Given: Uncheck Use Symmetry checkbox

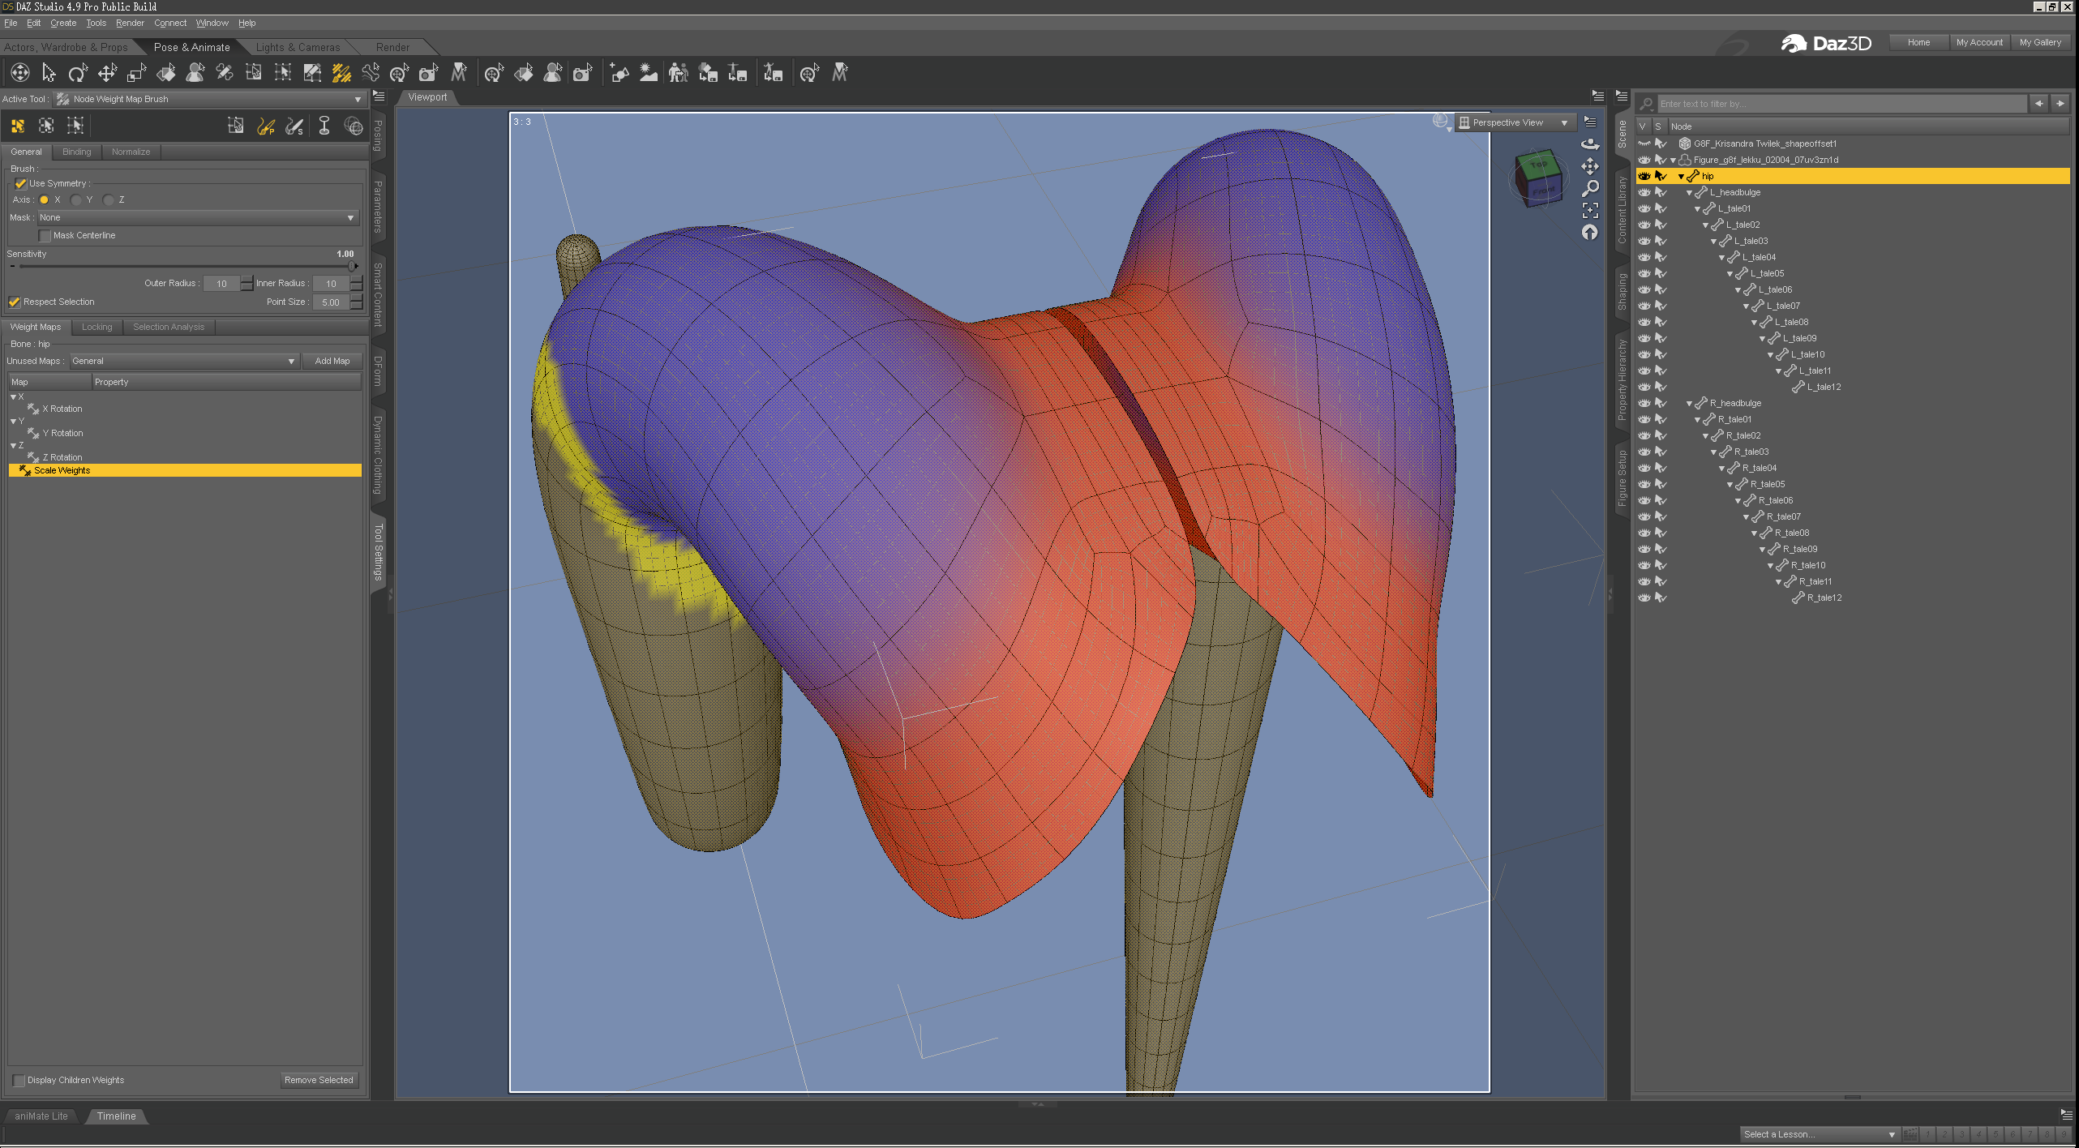Looking at the screenshot, I should tap(21, 184).
